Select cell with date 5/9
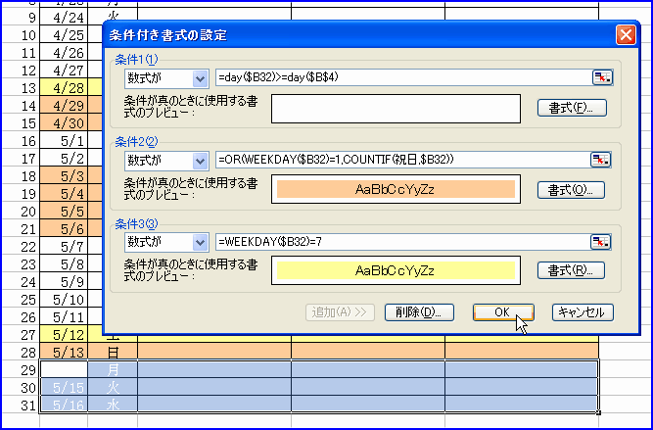This screenshot has width=653, height=430. 64,282
